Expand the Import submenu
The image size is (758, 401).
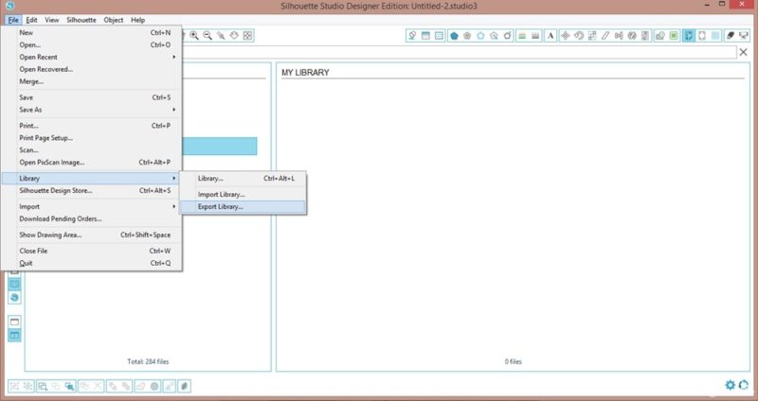point(91,206)
